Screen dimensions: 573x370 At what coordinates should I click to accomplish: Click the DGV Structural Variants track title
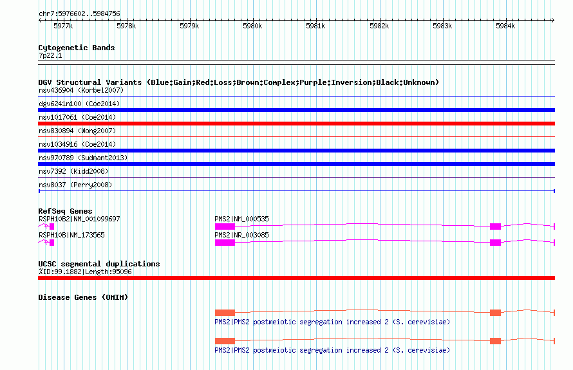239,82
